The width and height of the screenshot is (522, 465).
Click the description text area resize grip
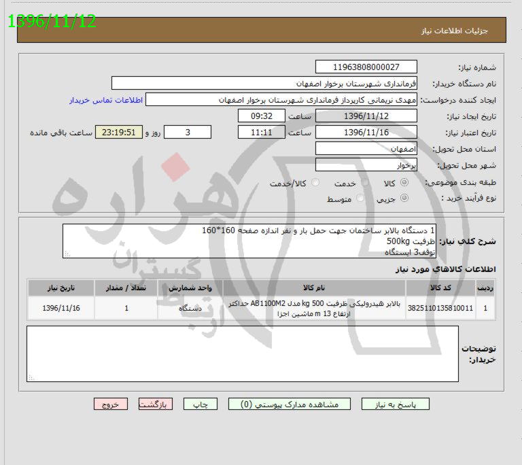(67, 254)
